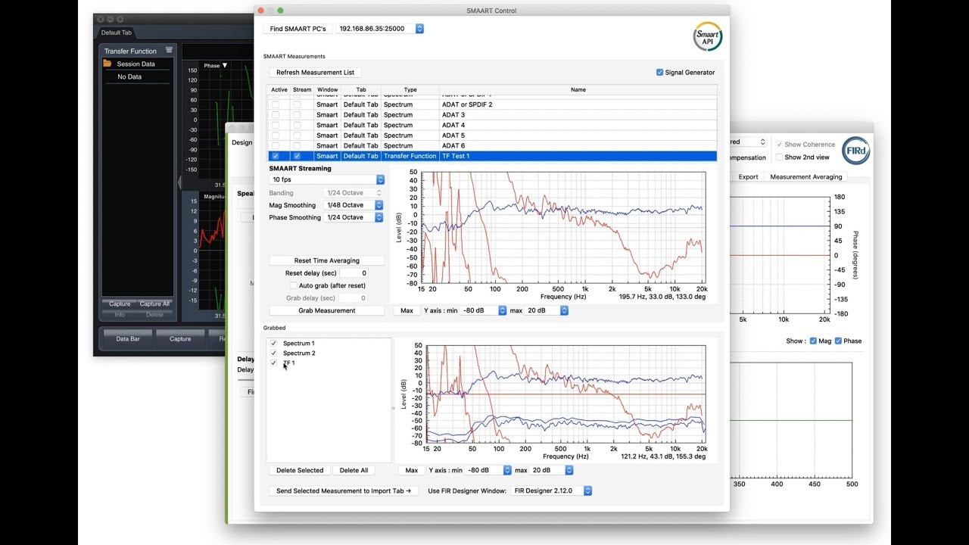Click the Smaart API logo icon
This screenshot has width=969, height=545.
tap(707, 36)
